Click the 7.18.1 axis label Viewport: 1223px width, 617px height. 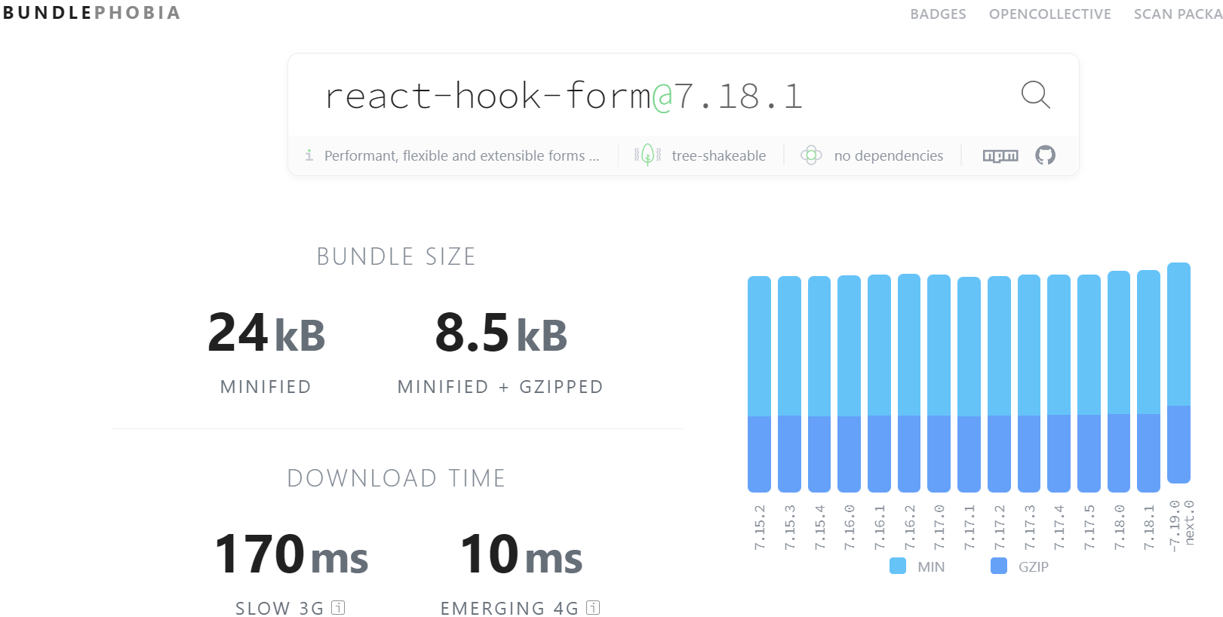click(x=1149, y=527)
